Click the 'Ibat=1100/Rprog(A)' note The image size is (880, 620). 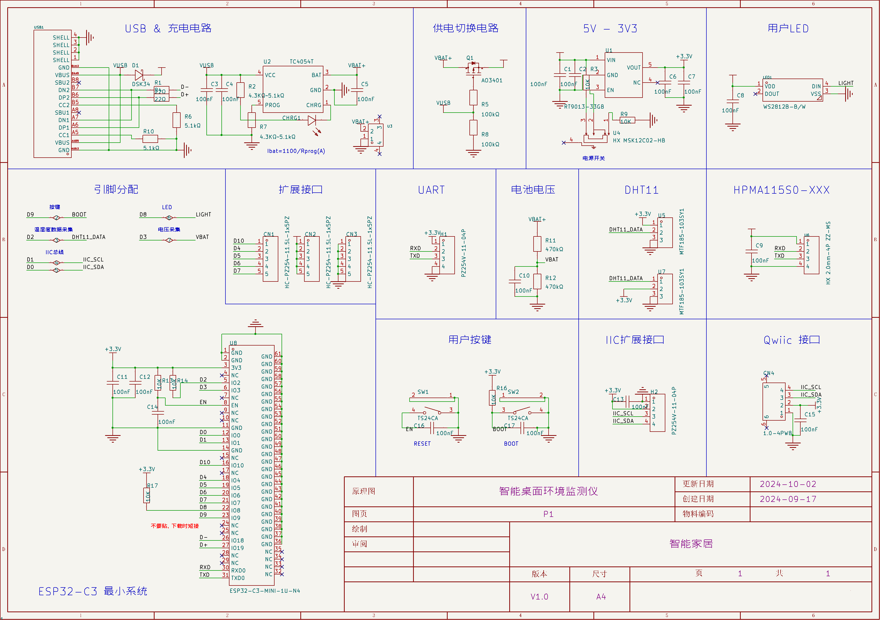[296, 151]
